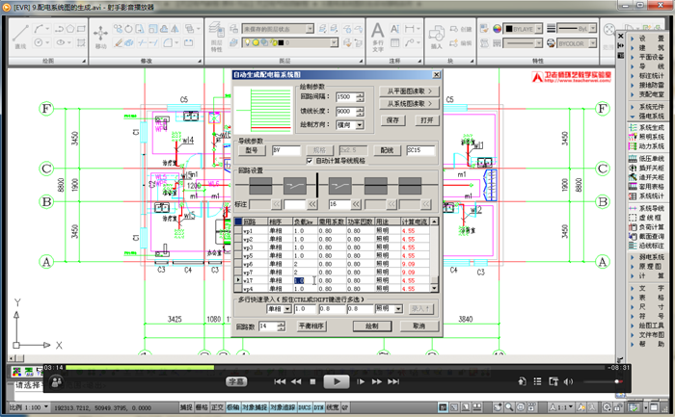Select the 系统生成 tool in side menu
Image resolution: width=675 pixels, height=417 pixels.
pyautogui.click(x=647, y=128)
